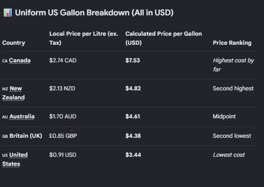264x187 pixels.
Task: Click the Uniform US Gallon Breakdown heading
Action: [94, 13]
